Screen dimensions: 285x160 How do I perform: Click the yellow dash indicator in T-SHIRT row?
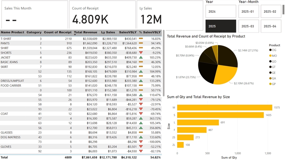click(x=141, y=39)
